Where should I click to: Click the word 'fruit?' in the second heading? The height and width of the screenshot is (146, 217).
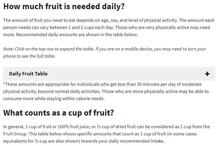click(x=103, y=113)
